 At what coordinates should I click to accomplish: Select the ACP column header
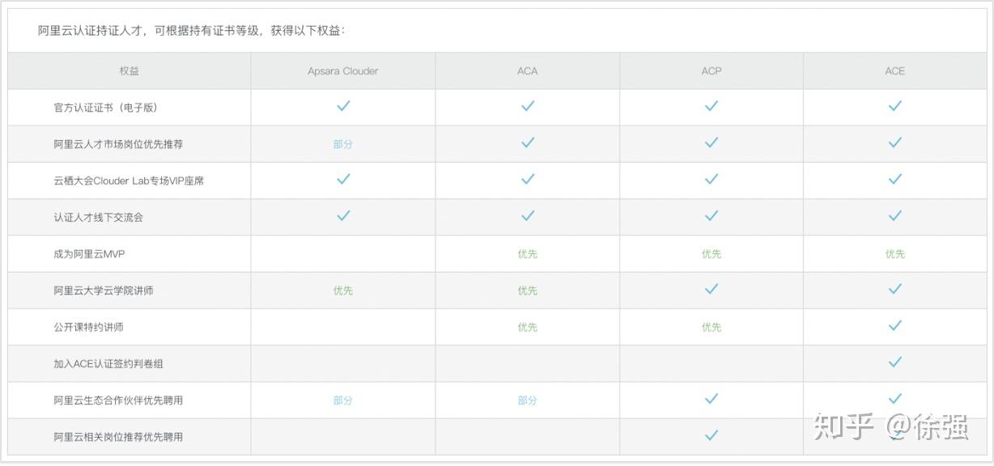(712, 71)
